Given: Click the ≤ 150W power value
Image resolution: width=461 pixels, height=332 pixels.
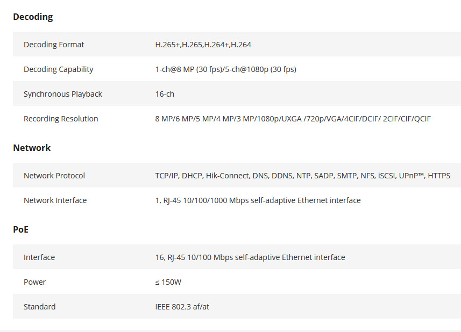Looking at the screenshot, I should click(168, 282).
